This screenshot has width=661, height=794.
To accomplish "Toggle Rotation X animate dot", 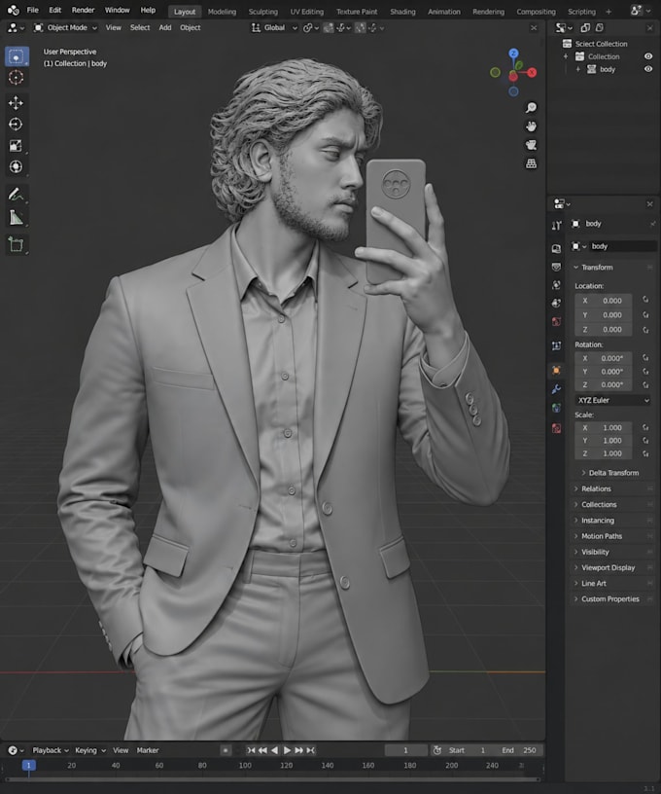I will 645,358.
